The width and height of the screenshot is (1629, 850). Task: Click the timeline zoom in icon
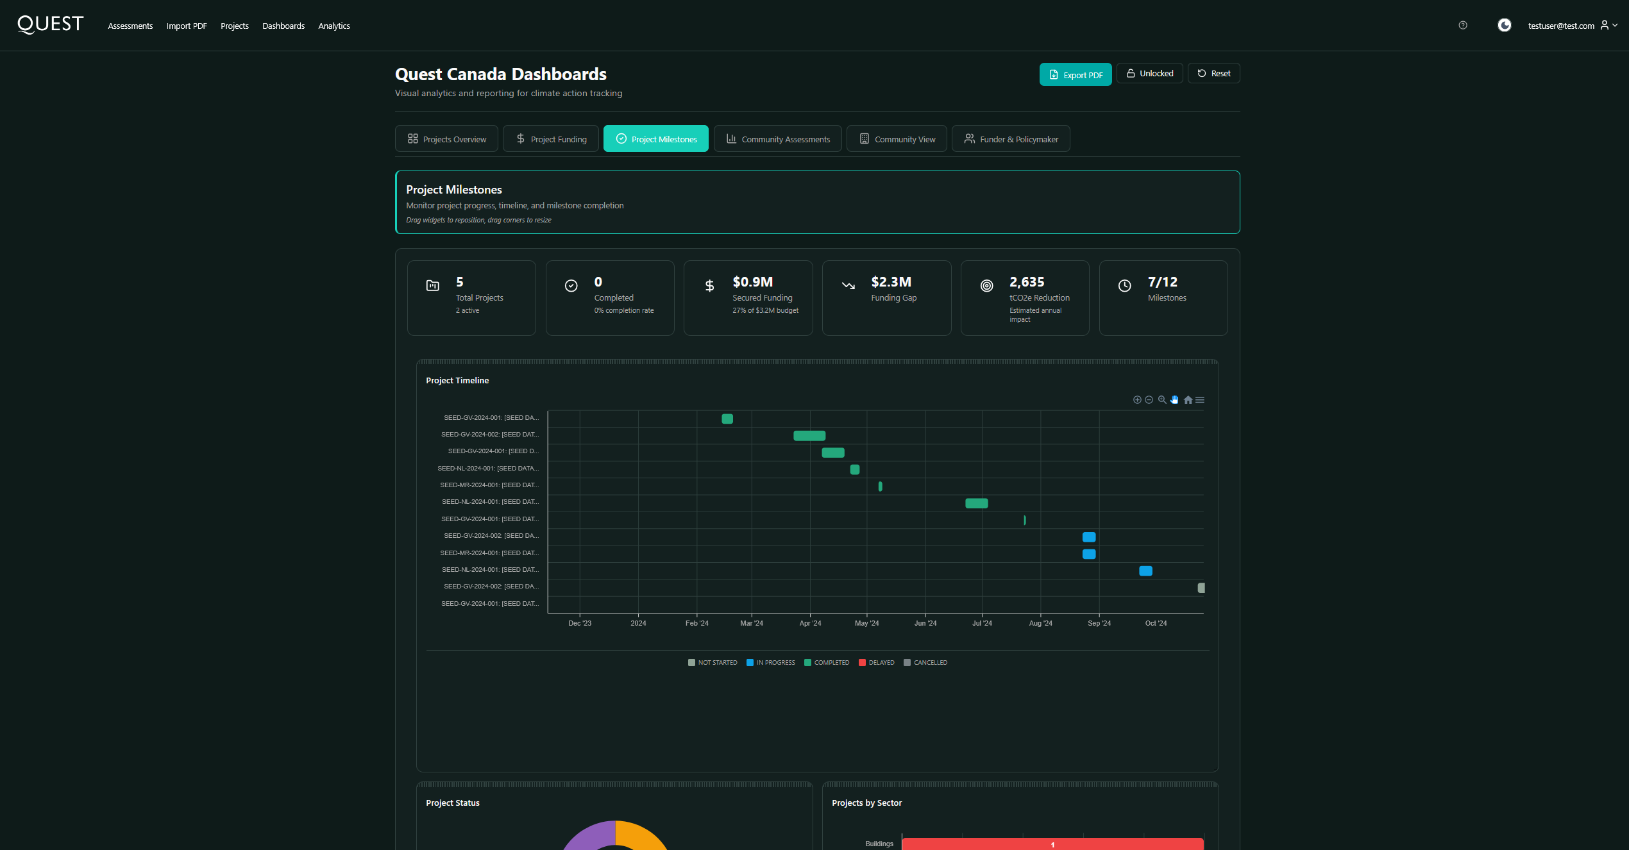[x=1137, y=400]
